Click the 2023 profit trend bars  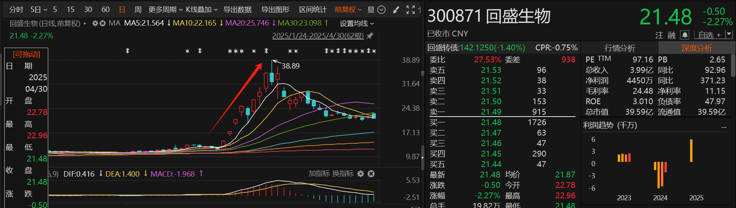(x=624, y=158)
